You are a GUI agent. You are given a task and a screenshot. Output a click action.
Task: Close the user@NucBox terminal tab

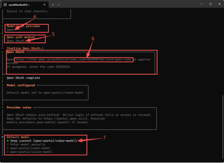click(x=45, y=5)
